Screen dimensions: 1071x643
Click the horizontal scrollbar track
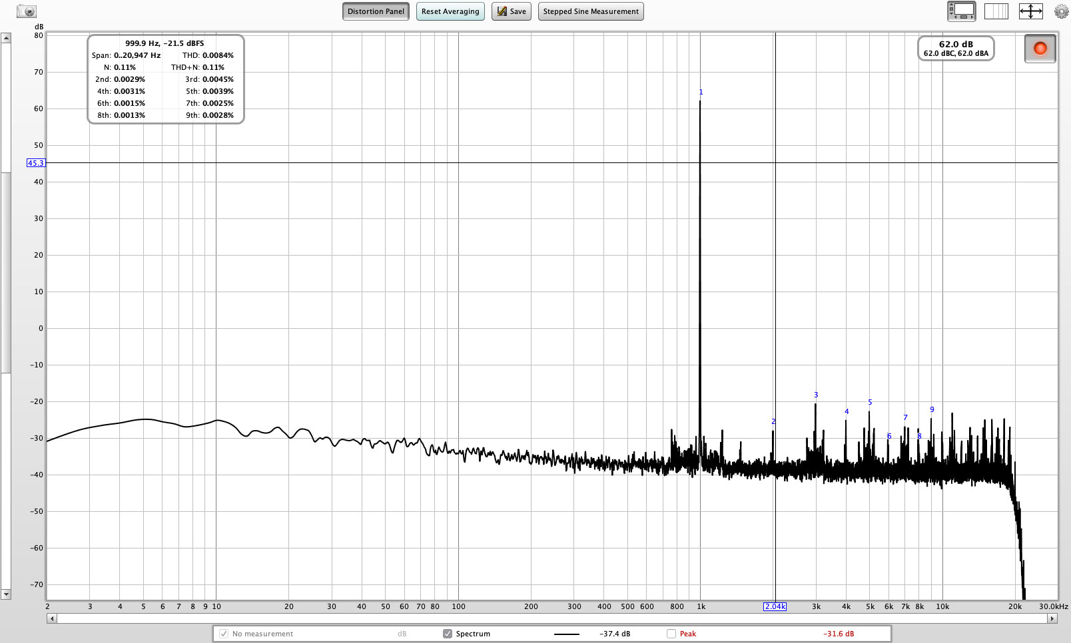point(551,618)
